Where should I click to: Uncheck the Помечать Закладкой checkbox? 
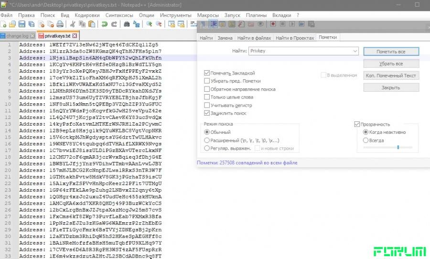click(207, 73)
